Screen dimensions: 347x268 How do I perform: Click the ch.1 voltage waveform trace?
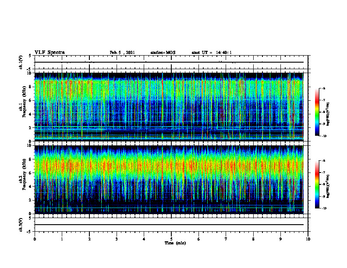pos(169,62)
